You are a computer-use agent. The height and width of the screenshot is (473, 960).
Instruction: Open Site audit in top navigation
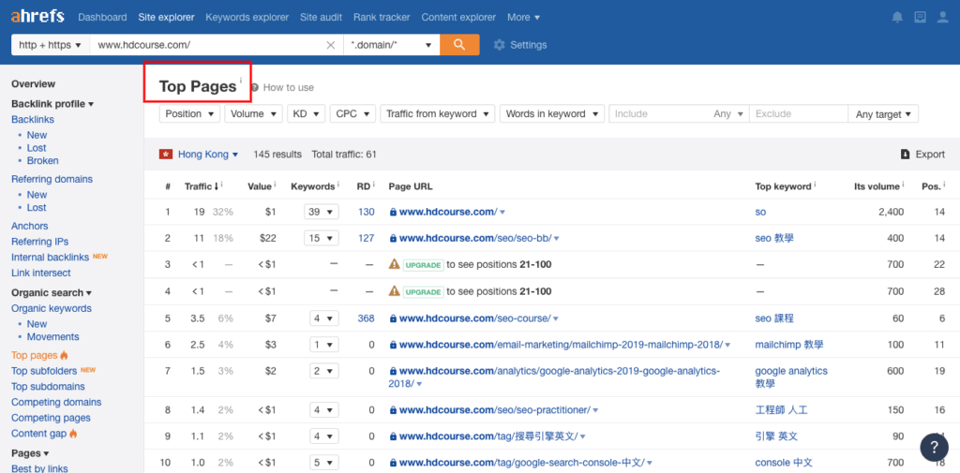[321, 17]
